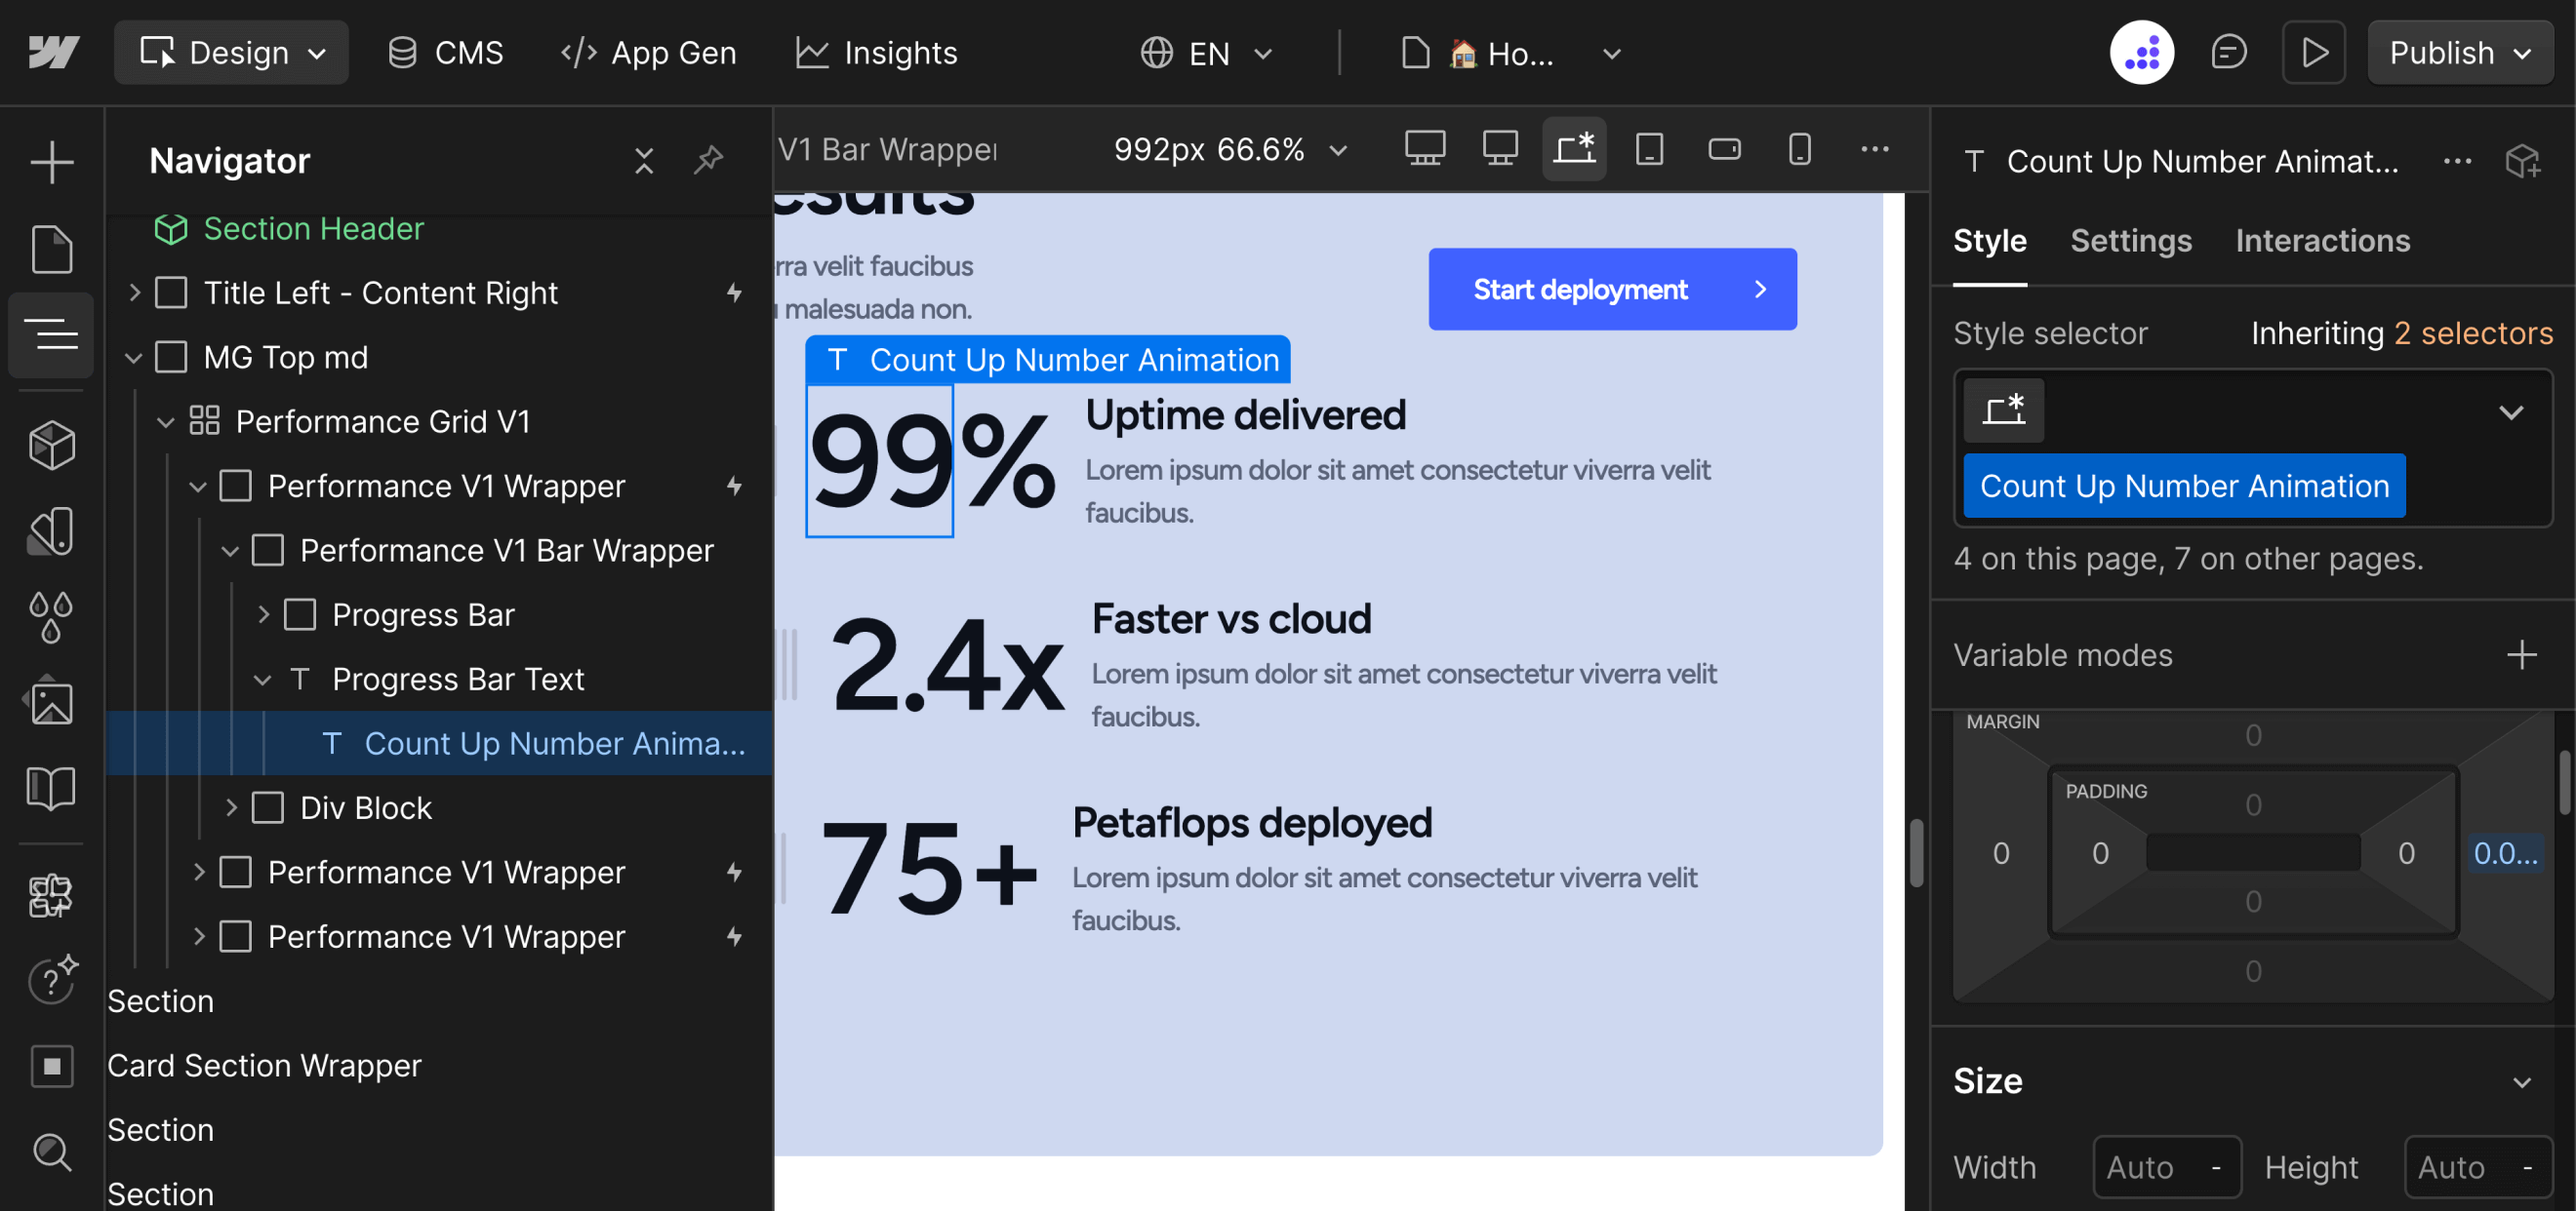This screenshot has width=2576, height=1211.
Task: Select the mobile portrait breakpoint
Action: (x=1799, y=149)
